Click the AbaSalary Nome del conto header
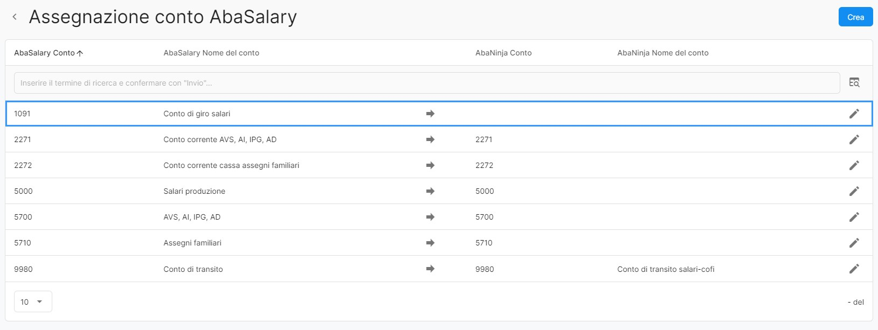Screen dimensions: 878x330 coord(211,53)
